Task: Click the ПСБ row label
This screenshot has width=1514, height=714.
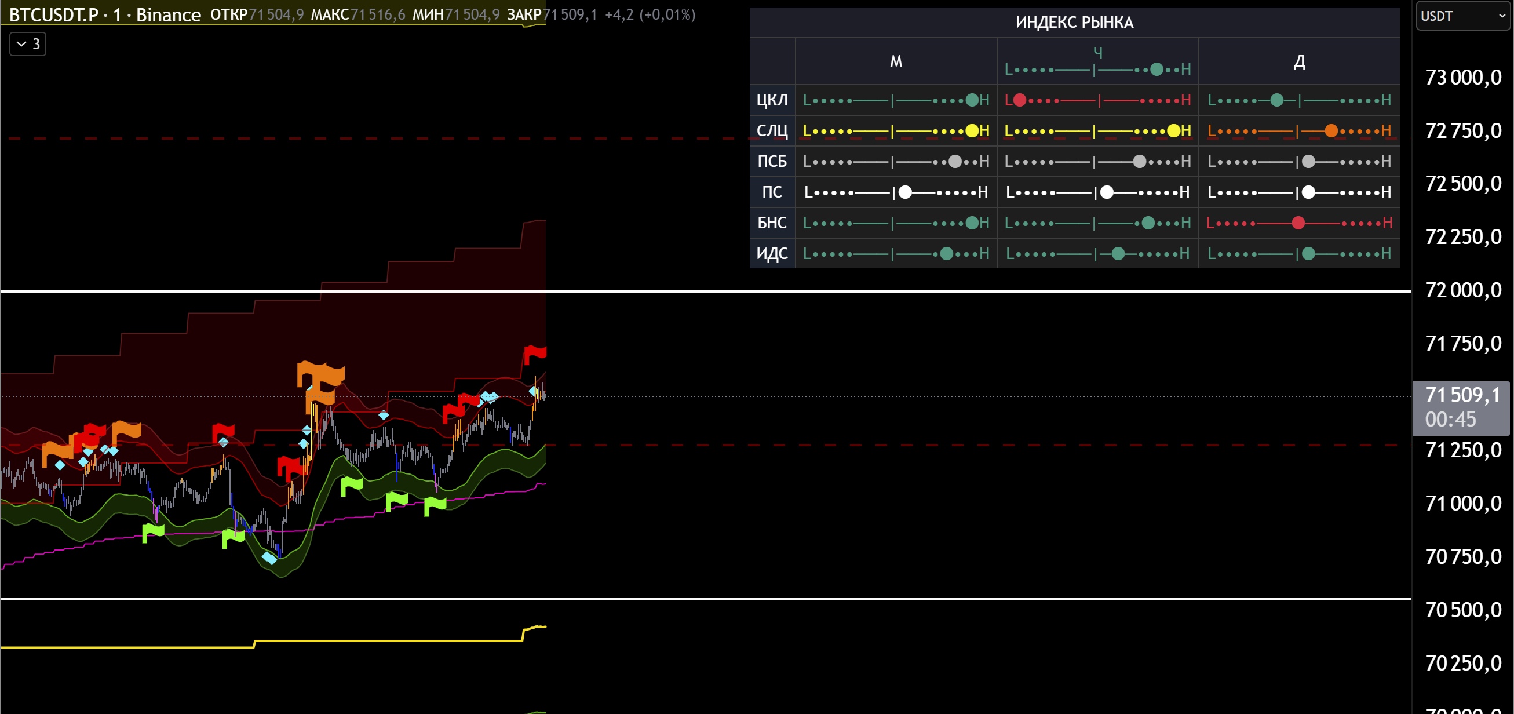Action: [x=772, y=161]
